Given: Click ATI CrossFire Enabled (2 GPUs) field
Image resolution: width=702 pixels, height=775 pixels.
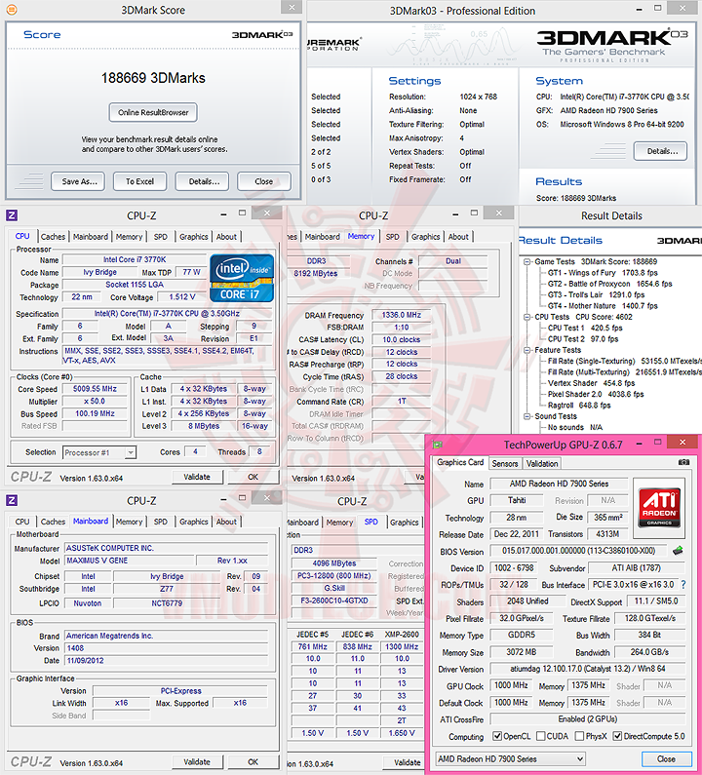Looking at the screenshot, I should (587, 719).
